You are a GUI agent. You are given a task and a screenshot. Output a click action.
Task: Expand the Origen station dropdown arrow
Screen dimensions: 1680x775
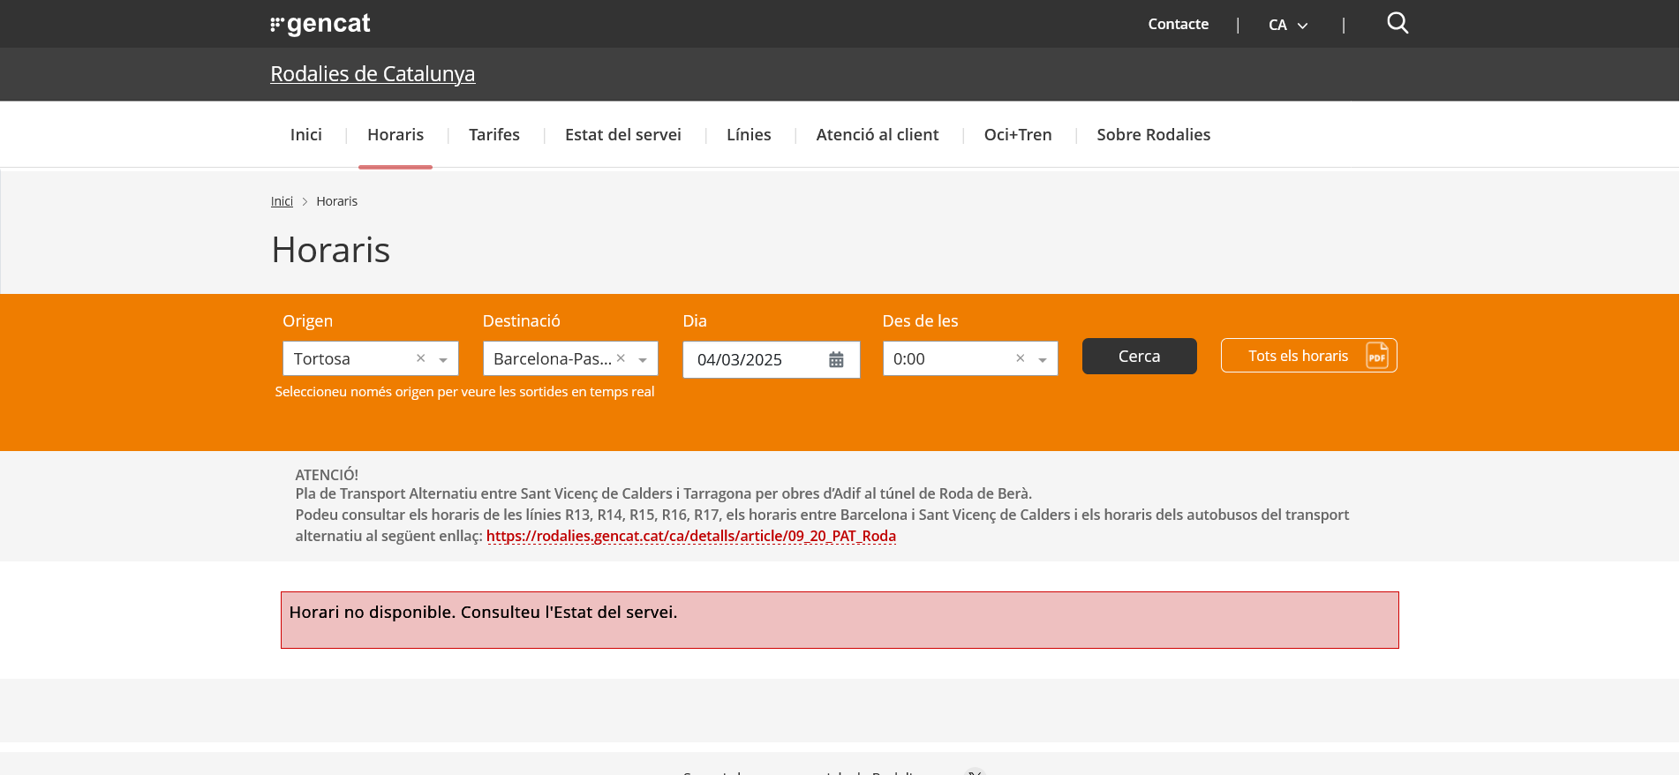[443, 359]
